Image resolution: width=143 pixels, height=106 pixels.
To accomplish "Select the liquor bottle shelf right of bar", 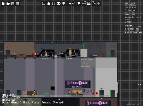I will pyautogui.click(x=90, y=91).
